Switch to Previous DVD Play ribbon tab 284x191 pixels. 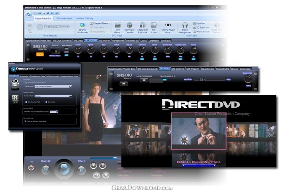point(85,19)
